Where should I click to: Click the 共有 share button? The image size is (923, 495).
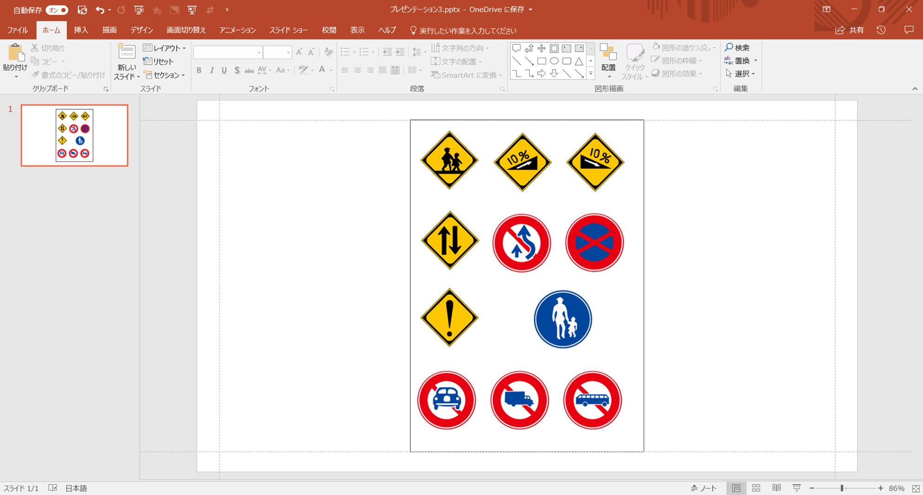(x=850, y=30)
